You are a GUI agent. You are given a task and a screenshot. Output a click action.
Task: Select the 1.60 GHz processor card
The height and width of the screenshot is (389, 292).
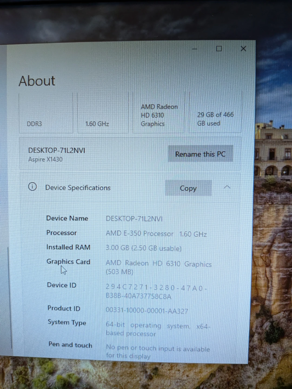(x=103, y=113)
